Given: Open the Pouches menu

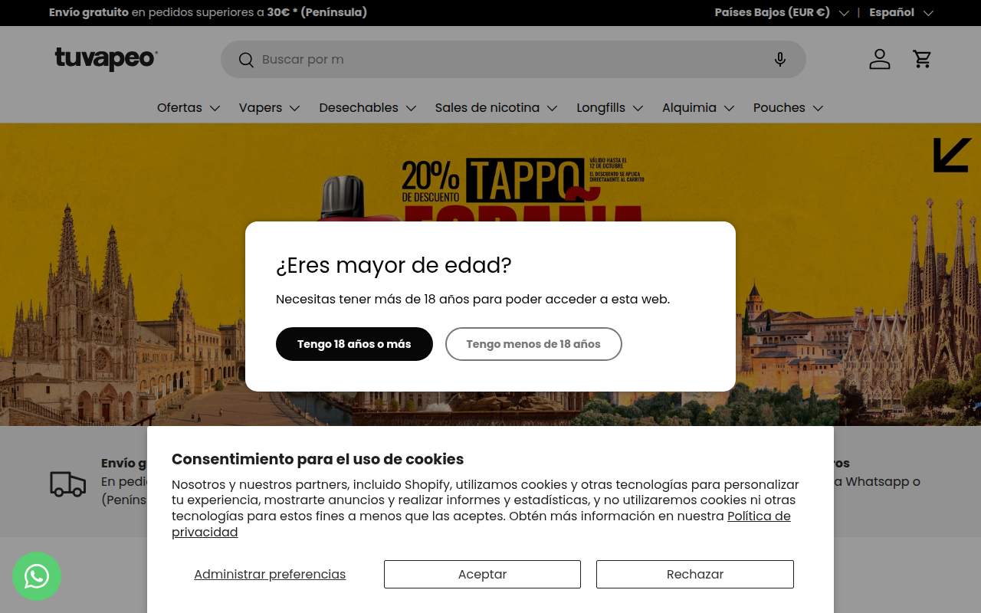Looking at the screenshot, I should (788, 108).
